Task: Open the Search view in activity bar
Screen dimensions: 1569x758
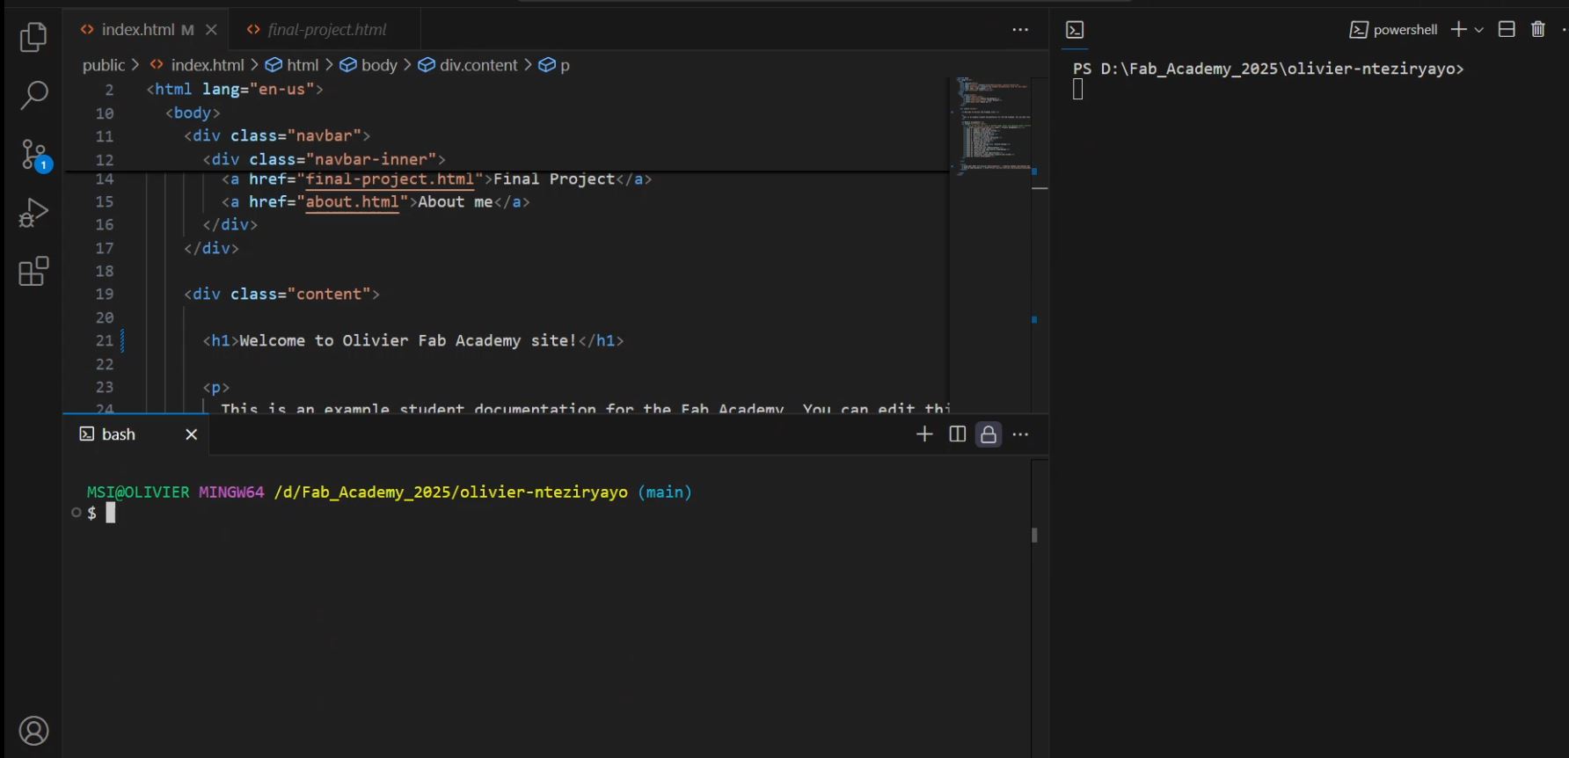Action: (x=33, y=95)
